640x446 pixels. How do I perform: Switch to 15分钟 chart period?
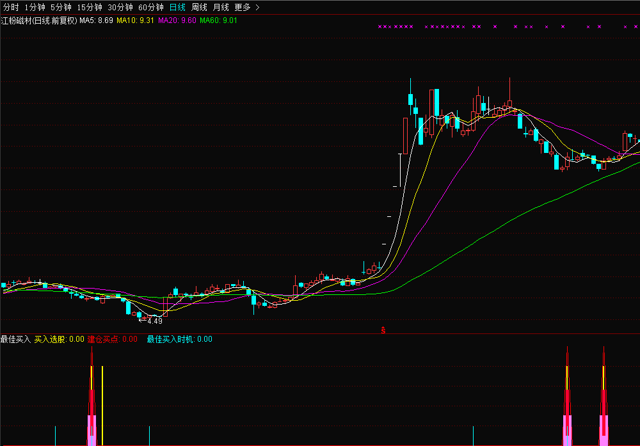click(x=90, y=7)
